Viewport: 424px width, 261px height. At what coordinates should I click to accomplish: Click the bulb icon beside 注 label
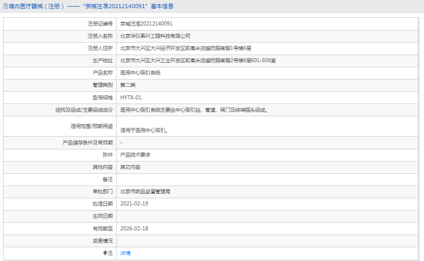tap(105, 253)
